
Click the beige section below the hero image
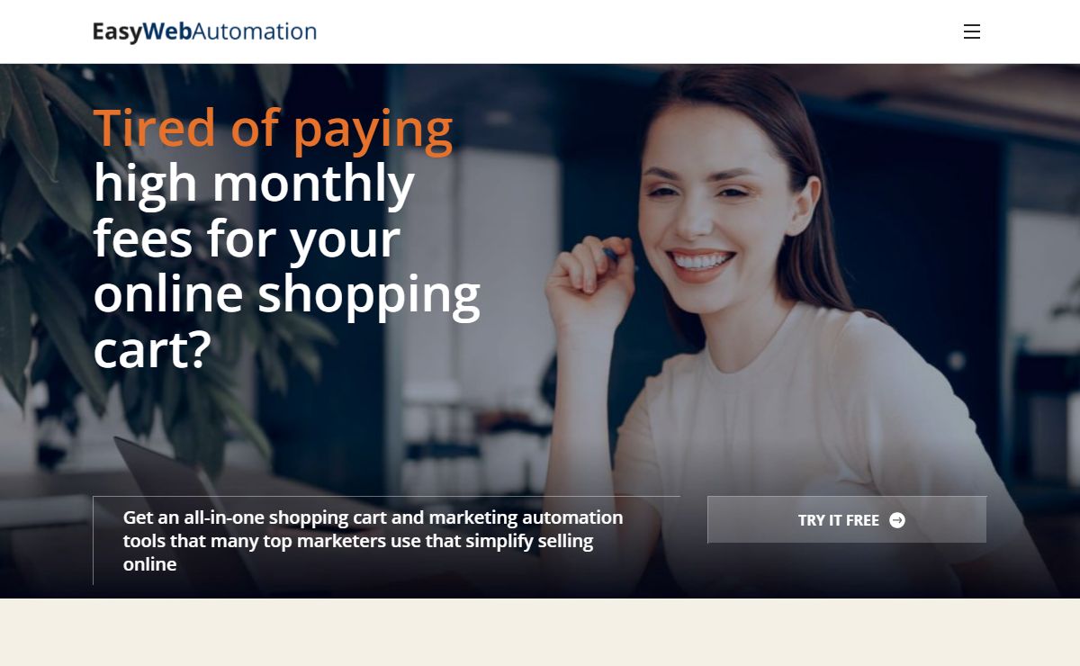540,632
